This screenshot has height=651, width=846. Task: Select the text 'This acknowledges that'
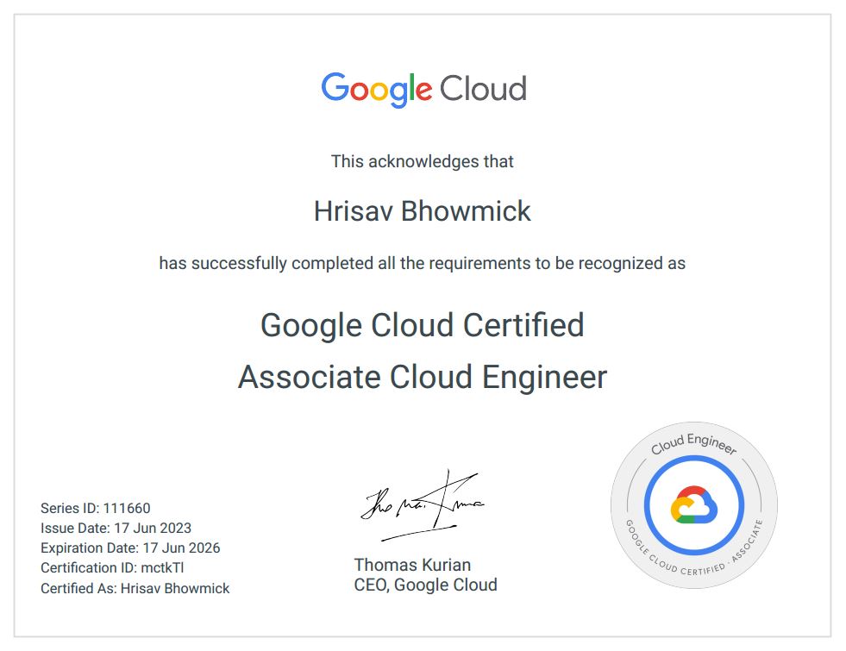pyautogui.click(x=422, y=161)
